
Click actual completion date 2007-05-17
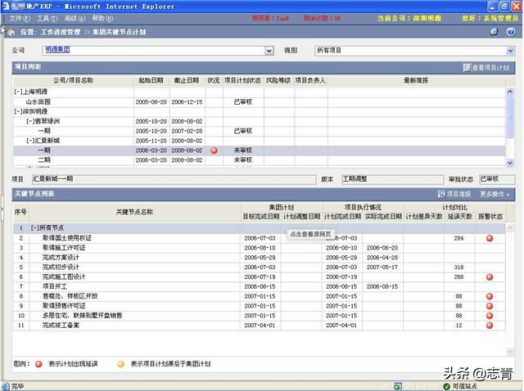pos(382,267)
